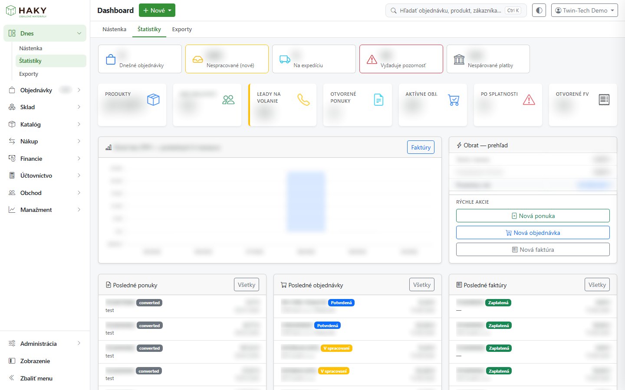
Task: Click Všetky in Posledné objednávky
Action: coord(422,285)
